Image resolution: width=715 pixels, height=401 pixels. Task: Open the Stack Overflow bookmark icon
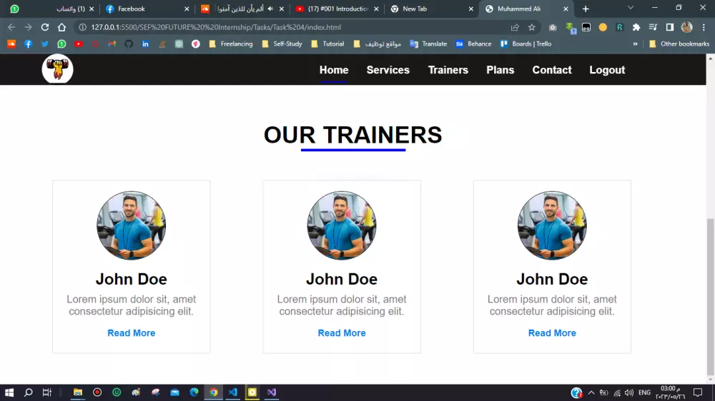[x=162, y=44]
